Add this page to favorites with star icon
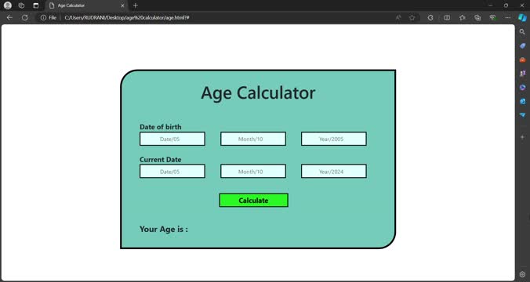Viewport: 530px width, 282px height. tap(412, 17)
